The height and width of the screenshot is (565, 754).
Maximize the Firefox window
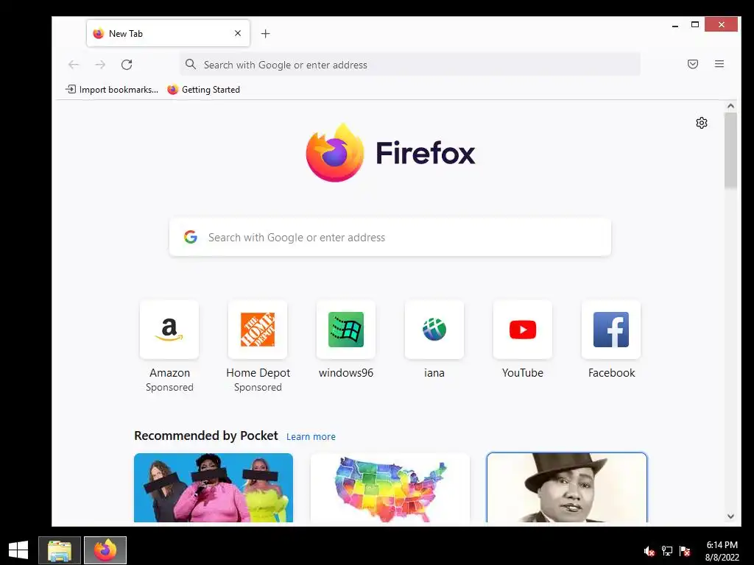[695, 25]
